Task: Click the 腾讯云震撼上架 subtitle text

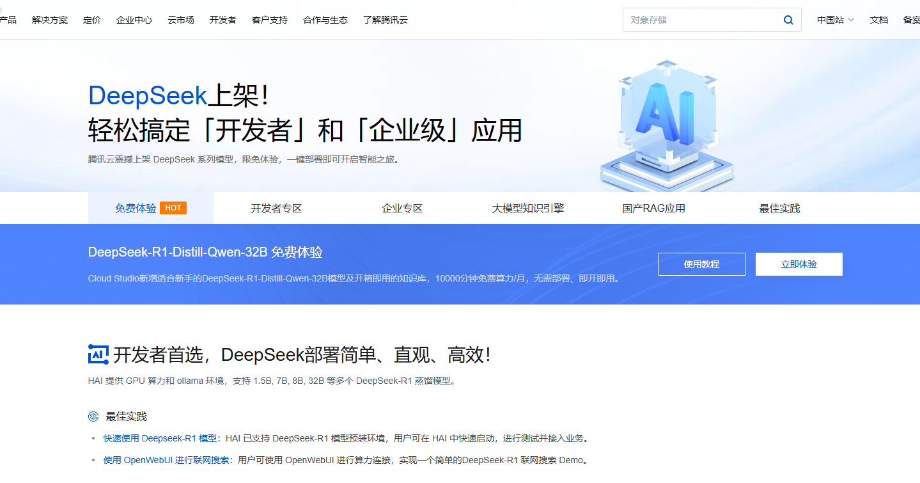Action: coord(246,159)
